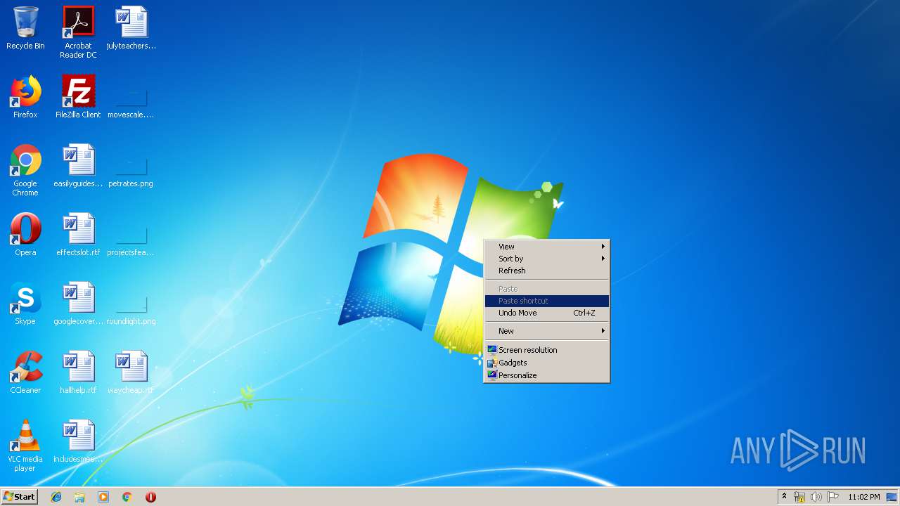Launch Internet Explorer from taskbar

[x=56, y=497]
